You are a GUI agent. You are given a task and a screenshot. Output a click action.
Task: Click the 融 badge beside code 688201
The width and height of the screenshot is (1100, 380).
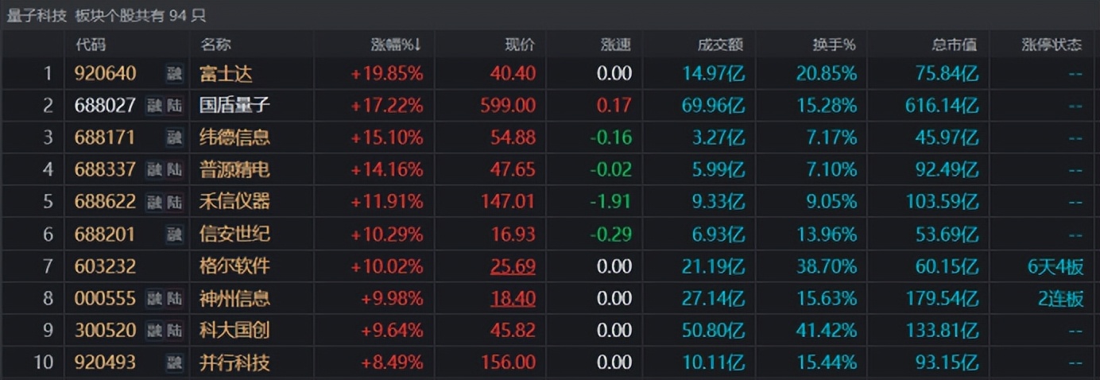pos(174,235)
